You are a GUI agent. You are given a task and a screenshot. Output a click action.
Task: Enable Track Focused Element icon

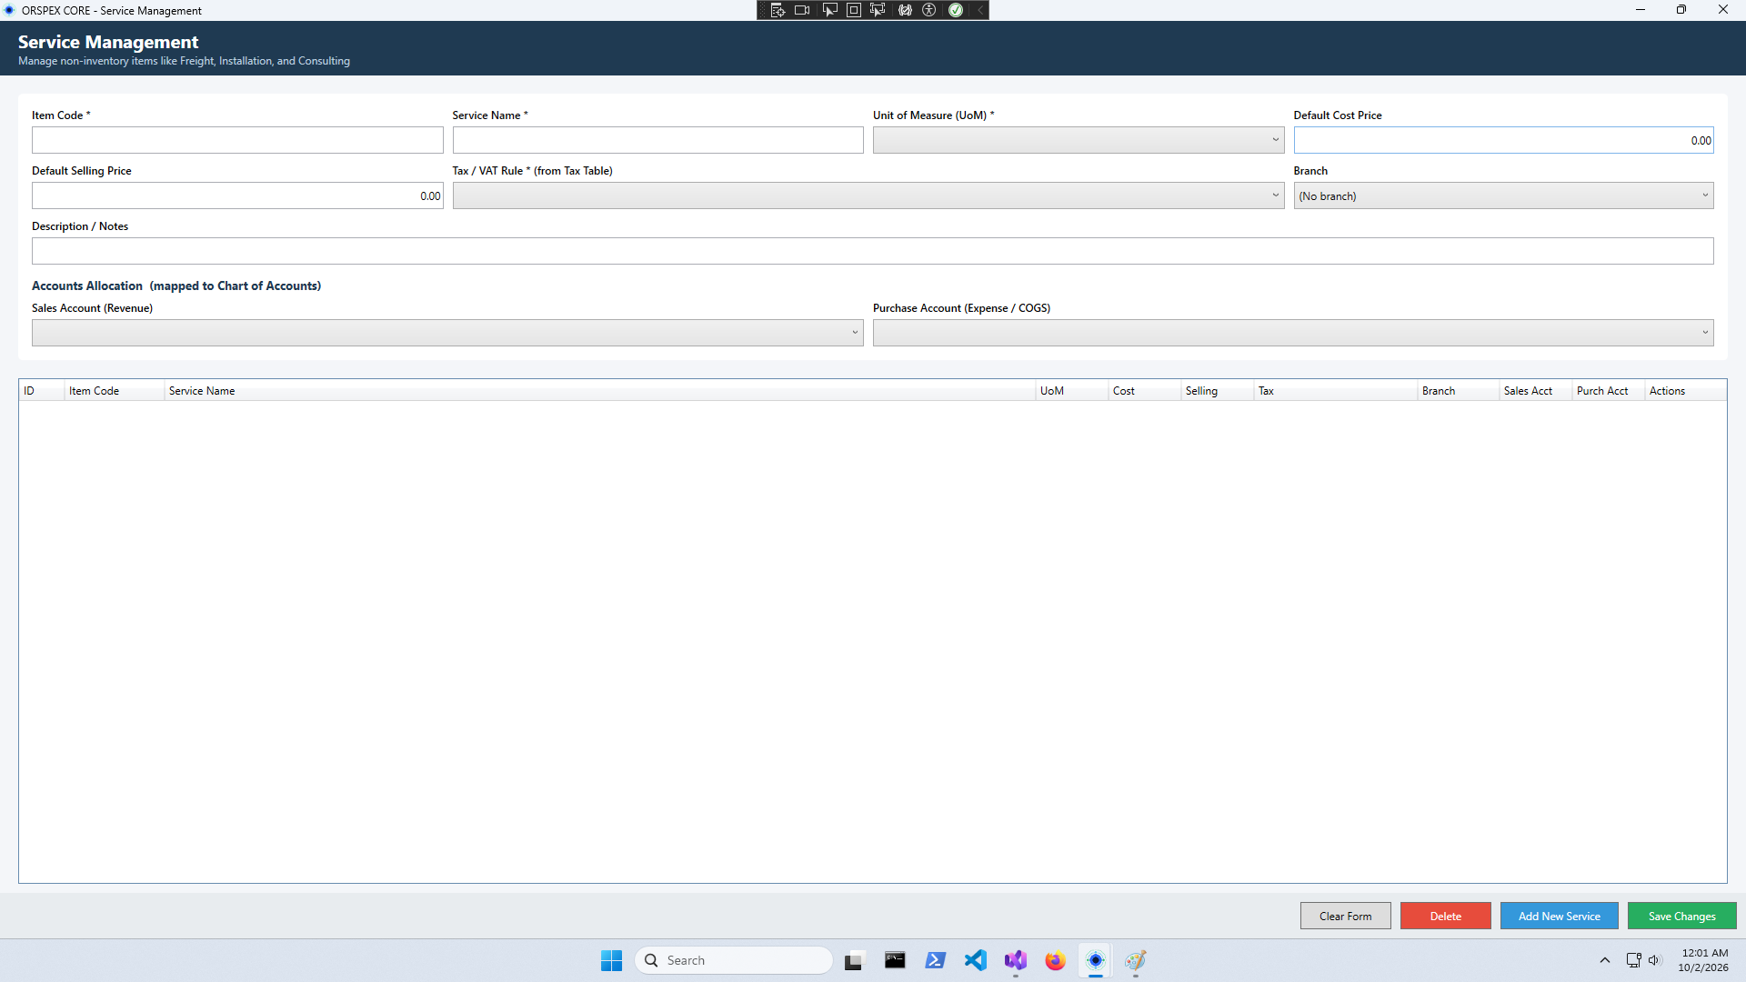click(878, 10)
